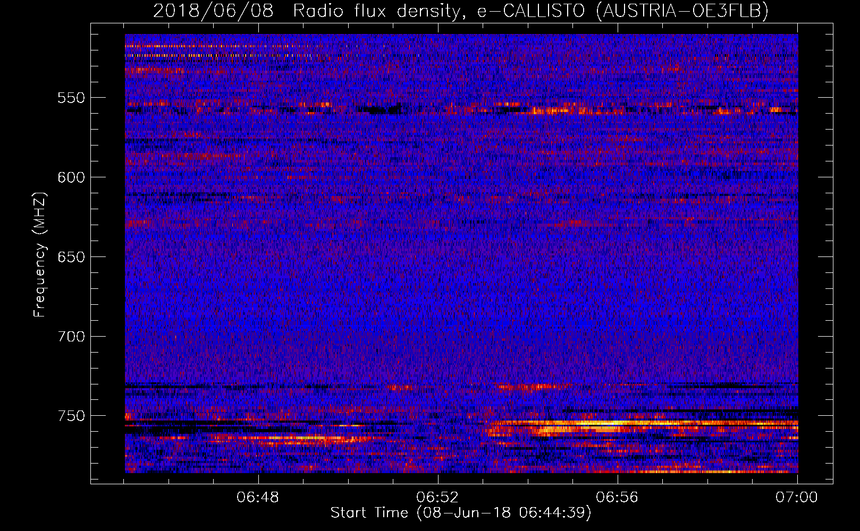The image size is (860, 531).
Task: Click the 750 frequency tick label
Action: point(71,416)
